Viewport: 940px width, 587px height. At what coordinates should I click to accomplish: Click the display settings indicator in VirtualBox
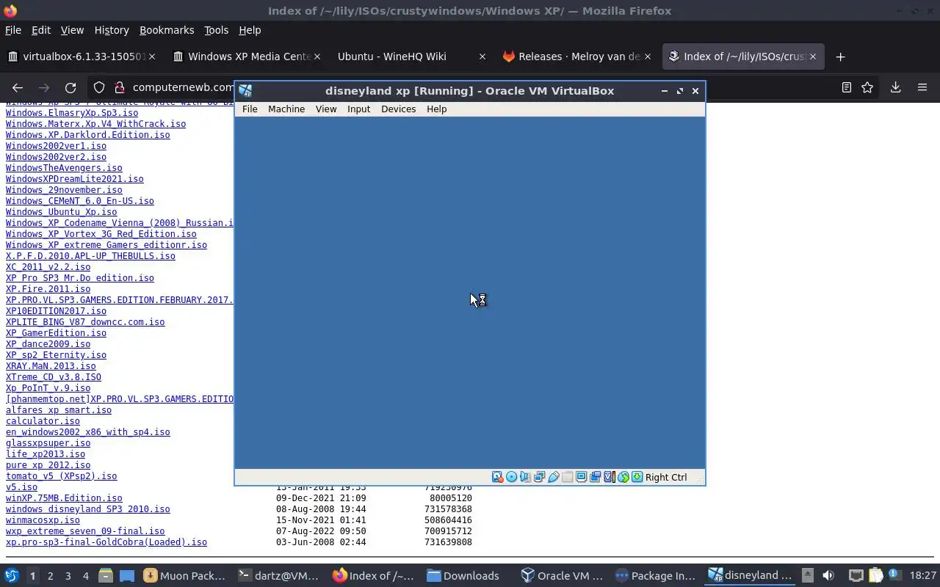click(581, 477)
